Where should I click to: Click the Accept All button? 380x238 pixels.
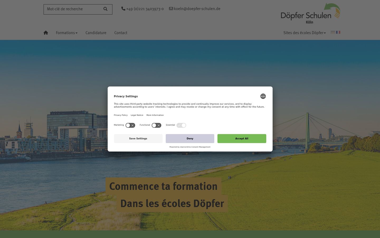point(242,139)
